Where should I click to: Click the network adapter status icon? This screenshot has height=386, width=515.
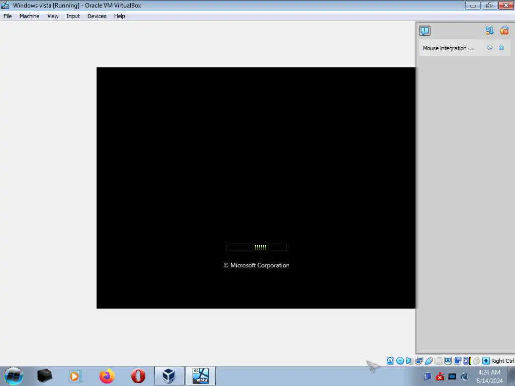[x=419, y=361]
